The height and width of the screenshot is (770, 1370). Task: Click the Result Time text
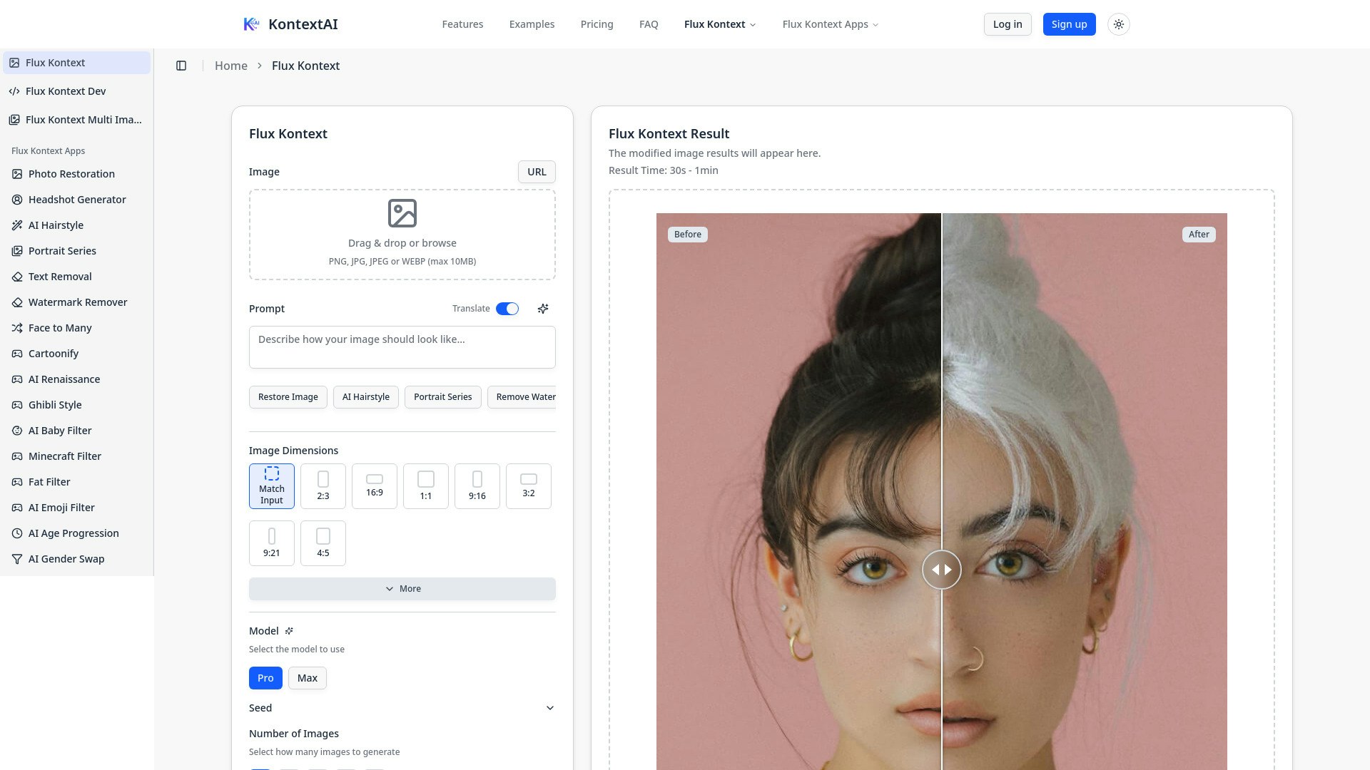point(664,170)
